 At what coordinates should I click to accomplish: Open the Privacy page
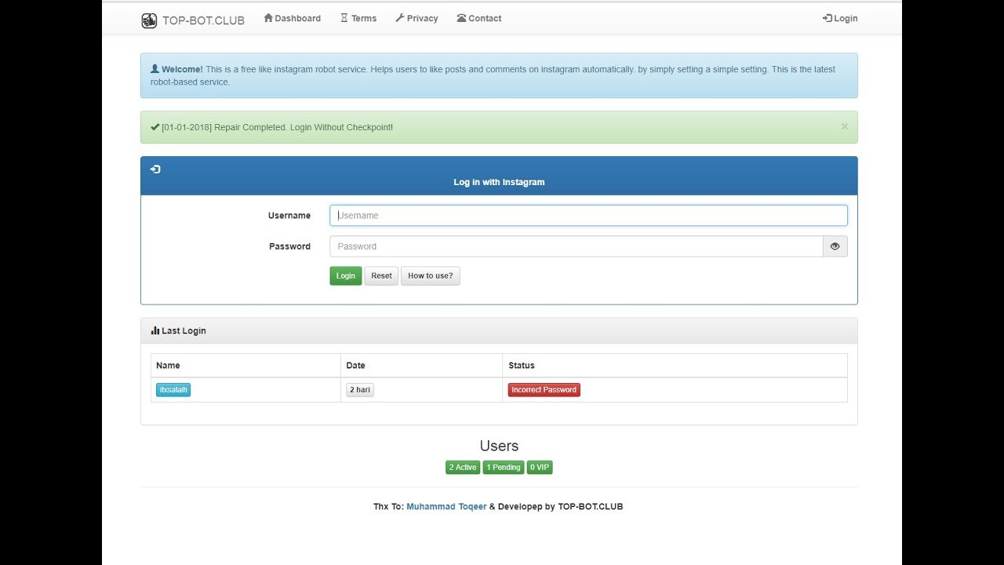[417, 18]
